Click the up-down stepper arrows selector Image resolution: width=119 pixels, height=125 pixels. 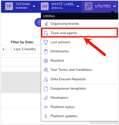click(3, 49)
